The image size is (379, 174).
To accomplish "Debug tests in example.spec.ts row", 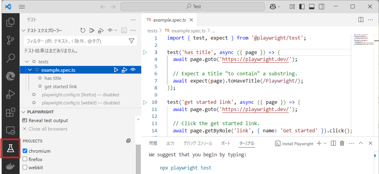I will (124, 70).
